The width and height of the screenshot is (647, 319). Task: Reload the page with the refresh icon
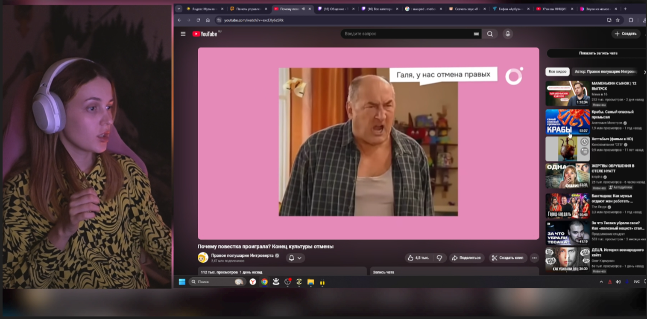(x=198, y=20)
